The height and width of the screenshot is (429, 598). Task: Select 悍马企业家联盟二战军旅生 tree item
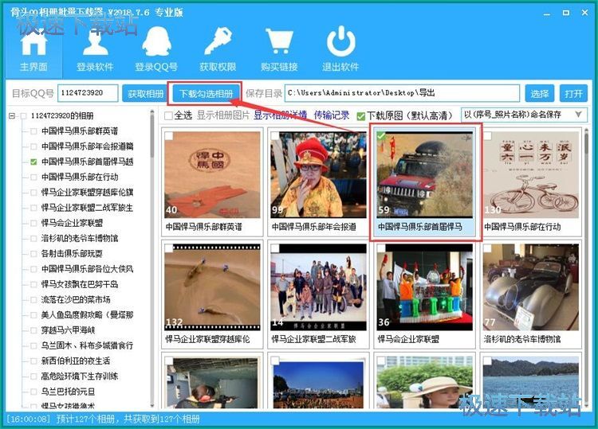(x=87, y=208)
